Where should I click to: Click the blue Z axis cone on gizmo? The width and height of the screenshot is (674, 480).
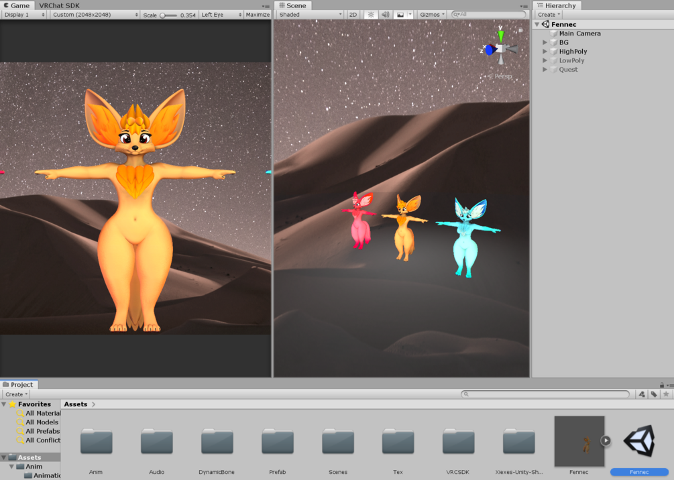(x=490, y=50)
